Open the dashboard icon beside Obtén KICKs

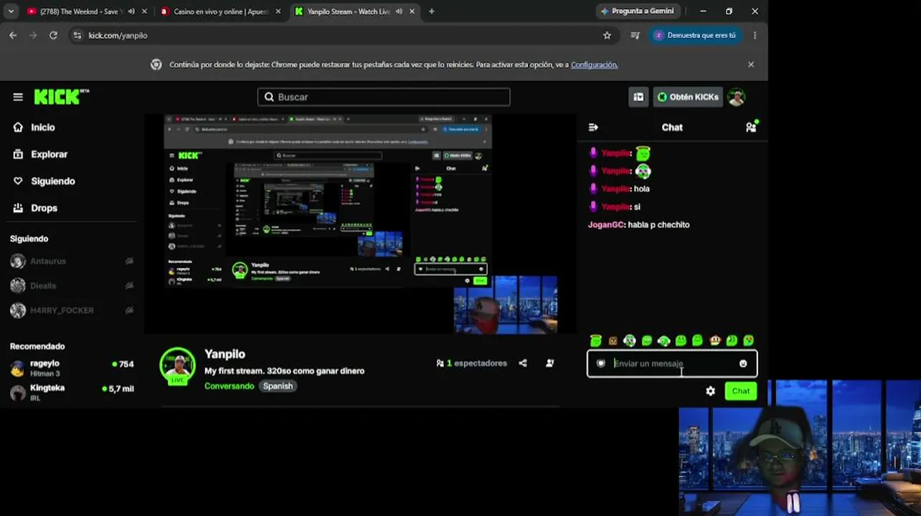638,97
